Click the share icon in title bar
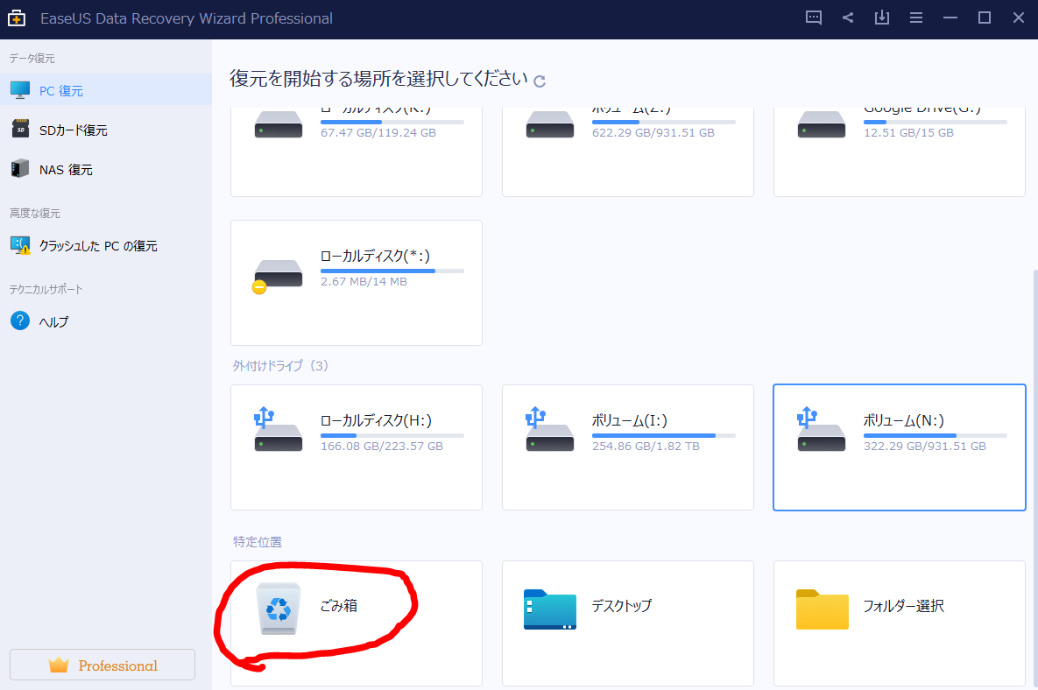The image size is (1038, 690). 848,18
